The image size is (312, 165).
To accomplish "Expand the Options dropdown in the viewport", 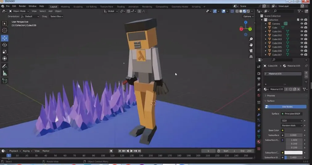I will click(x=248, y=16).
